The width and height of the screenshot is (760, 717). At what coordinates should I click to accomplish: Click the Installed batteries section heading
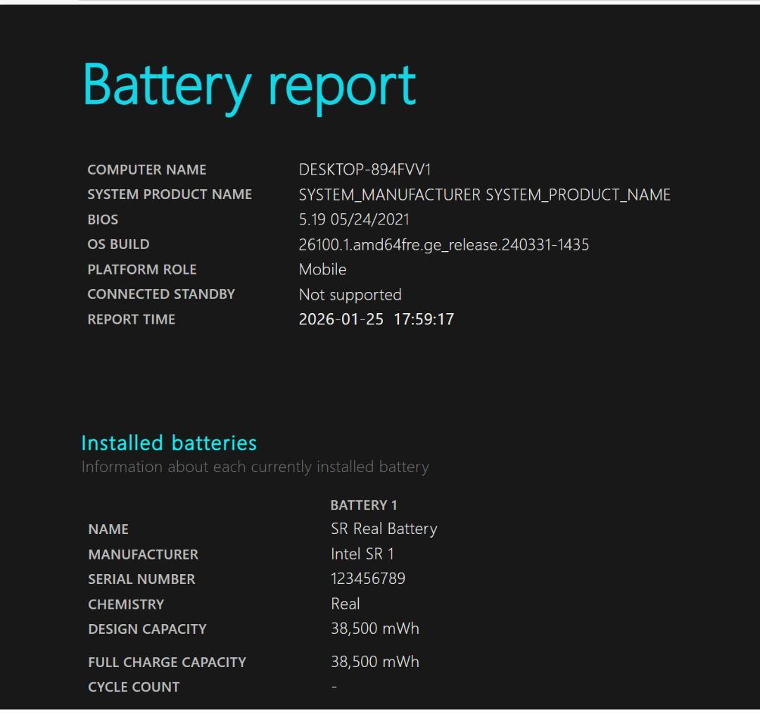[169, 443]
